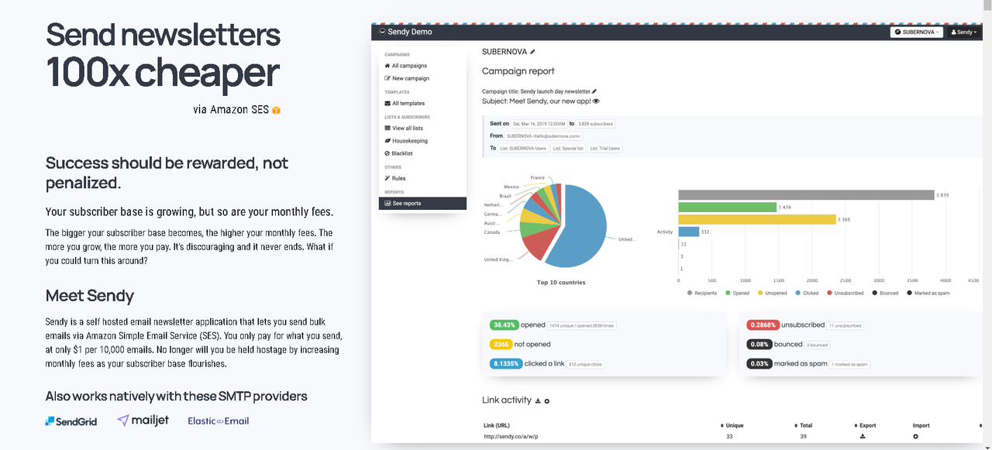Click the 0.03% marked as spam badge
This screenshot has height=450, width=992.
pyautogui.click(x=759, y=363)
